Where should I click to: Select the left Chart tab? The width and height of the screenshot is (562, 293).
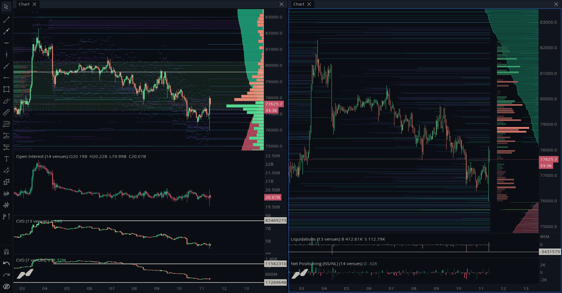coord(24,4)
